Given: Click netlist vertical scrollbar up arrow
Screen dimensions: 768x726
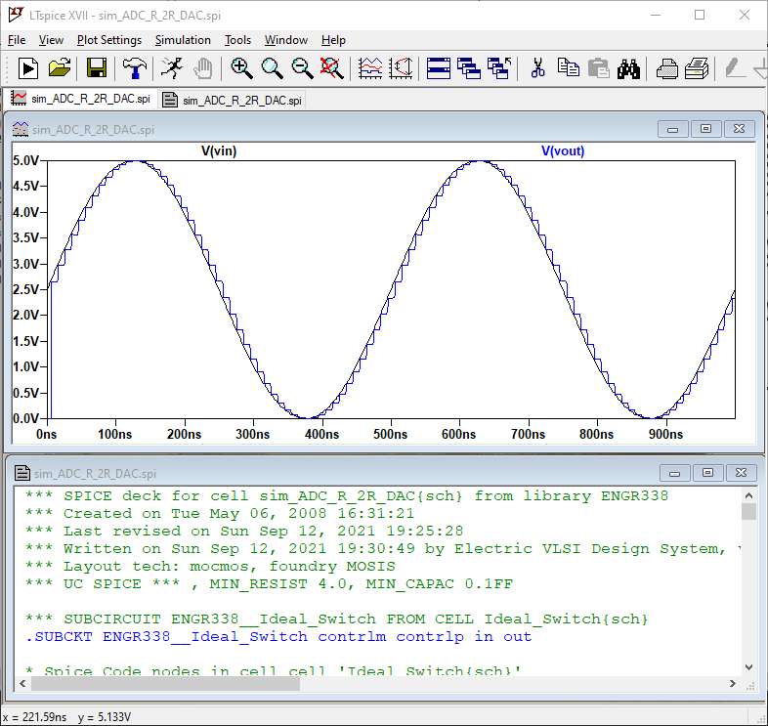Looking at the screenshot, I should pos(748,495).
